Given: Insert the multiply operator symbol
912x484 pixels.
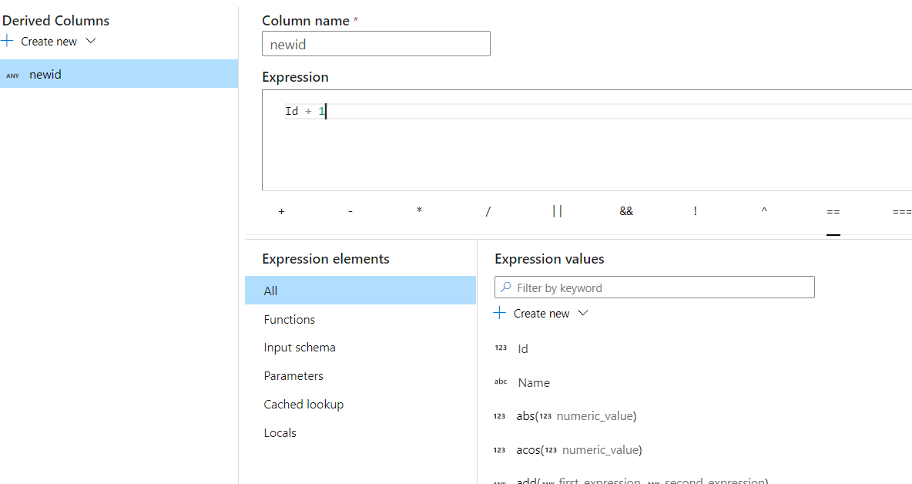Looking at the screenshot, I should 419,211.
